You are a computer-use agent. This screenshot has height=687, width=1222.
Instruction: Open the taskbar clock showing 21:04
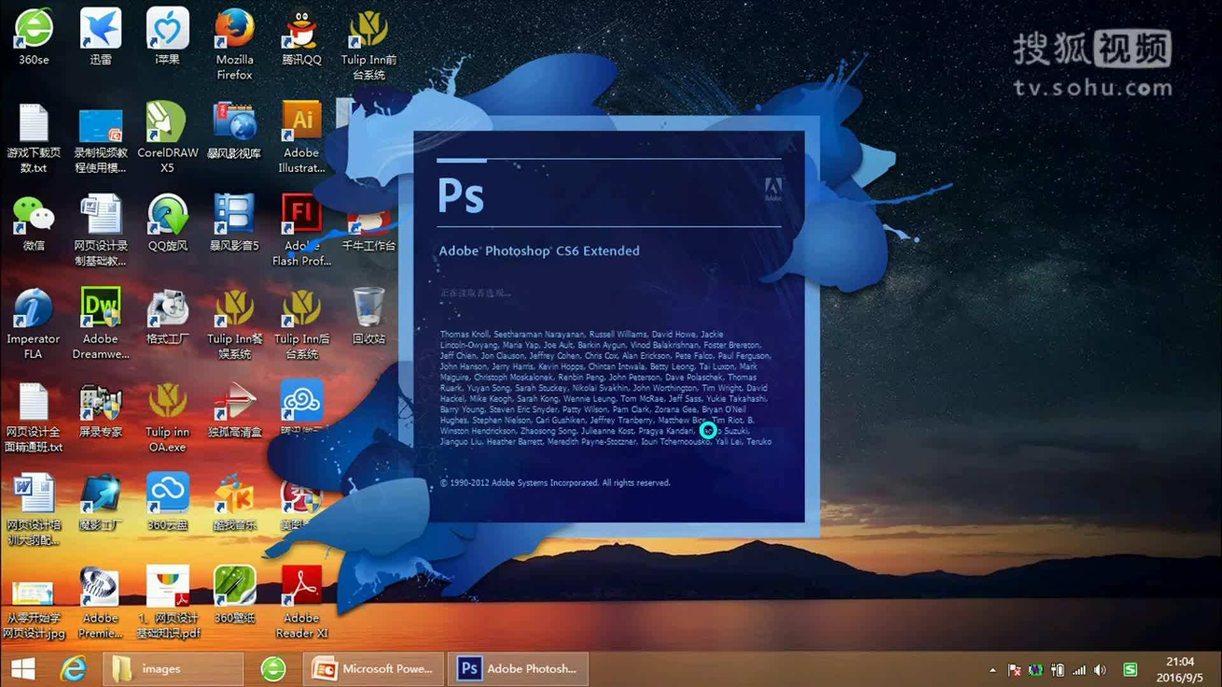pos(1179,669)
